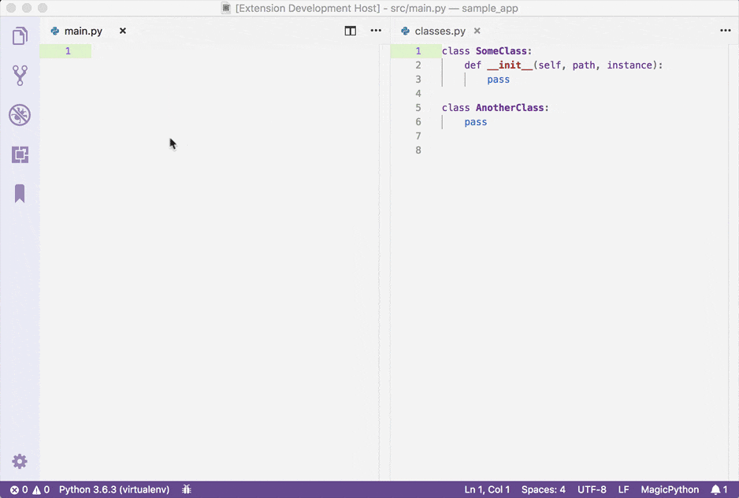Switch to the main.py tab
Viewport: 739px width, 498px height.
click(x=84, y=32)
